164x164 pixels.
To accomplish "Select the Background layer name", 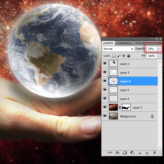I will coord(128,116).
